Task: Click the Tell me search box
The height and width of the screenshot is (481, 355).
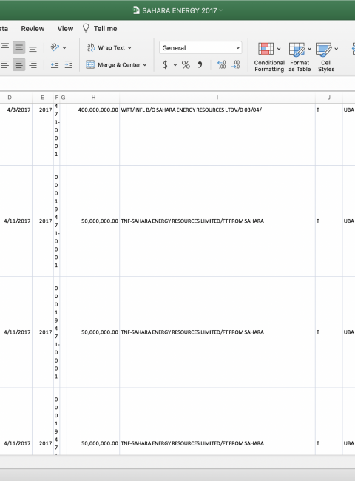Action: click(100, 29)
